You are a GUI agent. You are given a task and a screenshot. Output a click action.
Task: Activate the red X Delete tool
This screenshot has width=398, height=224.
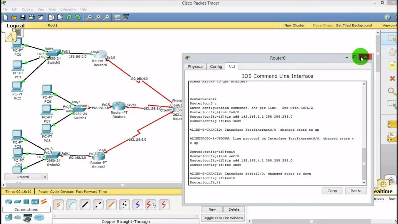point(393,78)
